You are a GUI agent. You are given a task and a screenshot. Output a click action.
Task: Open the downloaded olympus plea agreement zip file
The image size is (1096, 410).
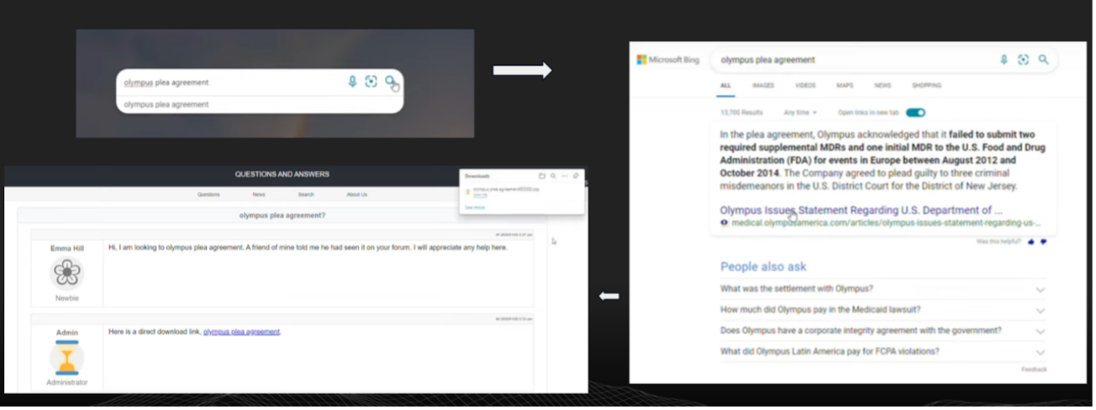[x=506, y=190]
